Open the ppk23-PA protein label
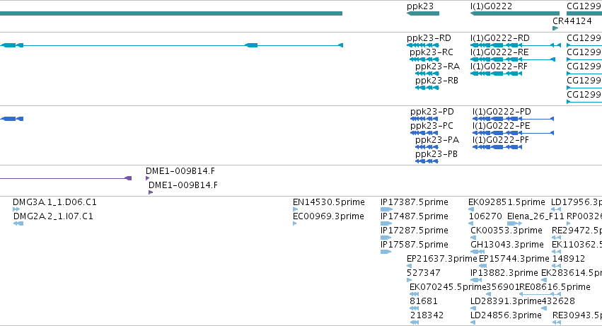The width and height of the screenshot is (602, 326). coord(437,140)
